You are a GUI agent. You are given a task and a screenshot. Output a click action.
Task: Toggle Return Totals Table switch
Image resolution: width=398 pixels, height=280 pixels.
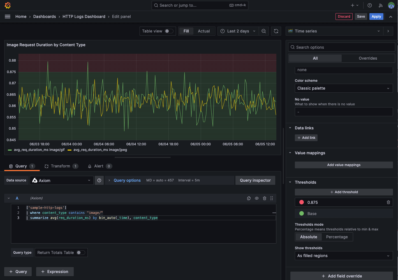pyautogui.click(x=81, y=253)
